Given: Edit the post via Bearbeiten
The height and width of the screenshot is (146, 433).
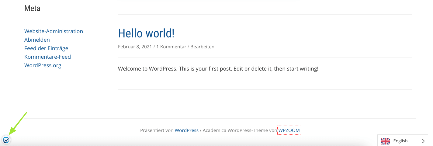Looking at the screenshot, I should [202, 47].
